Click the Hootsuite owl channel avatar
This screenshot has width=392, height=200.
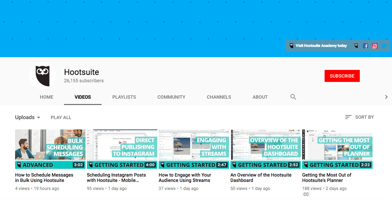coord(43,76)
